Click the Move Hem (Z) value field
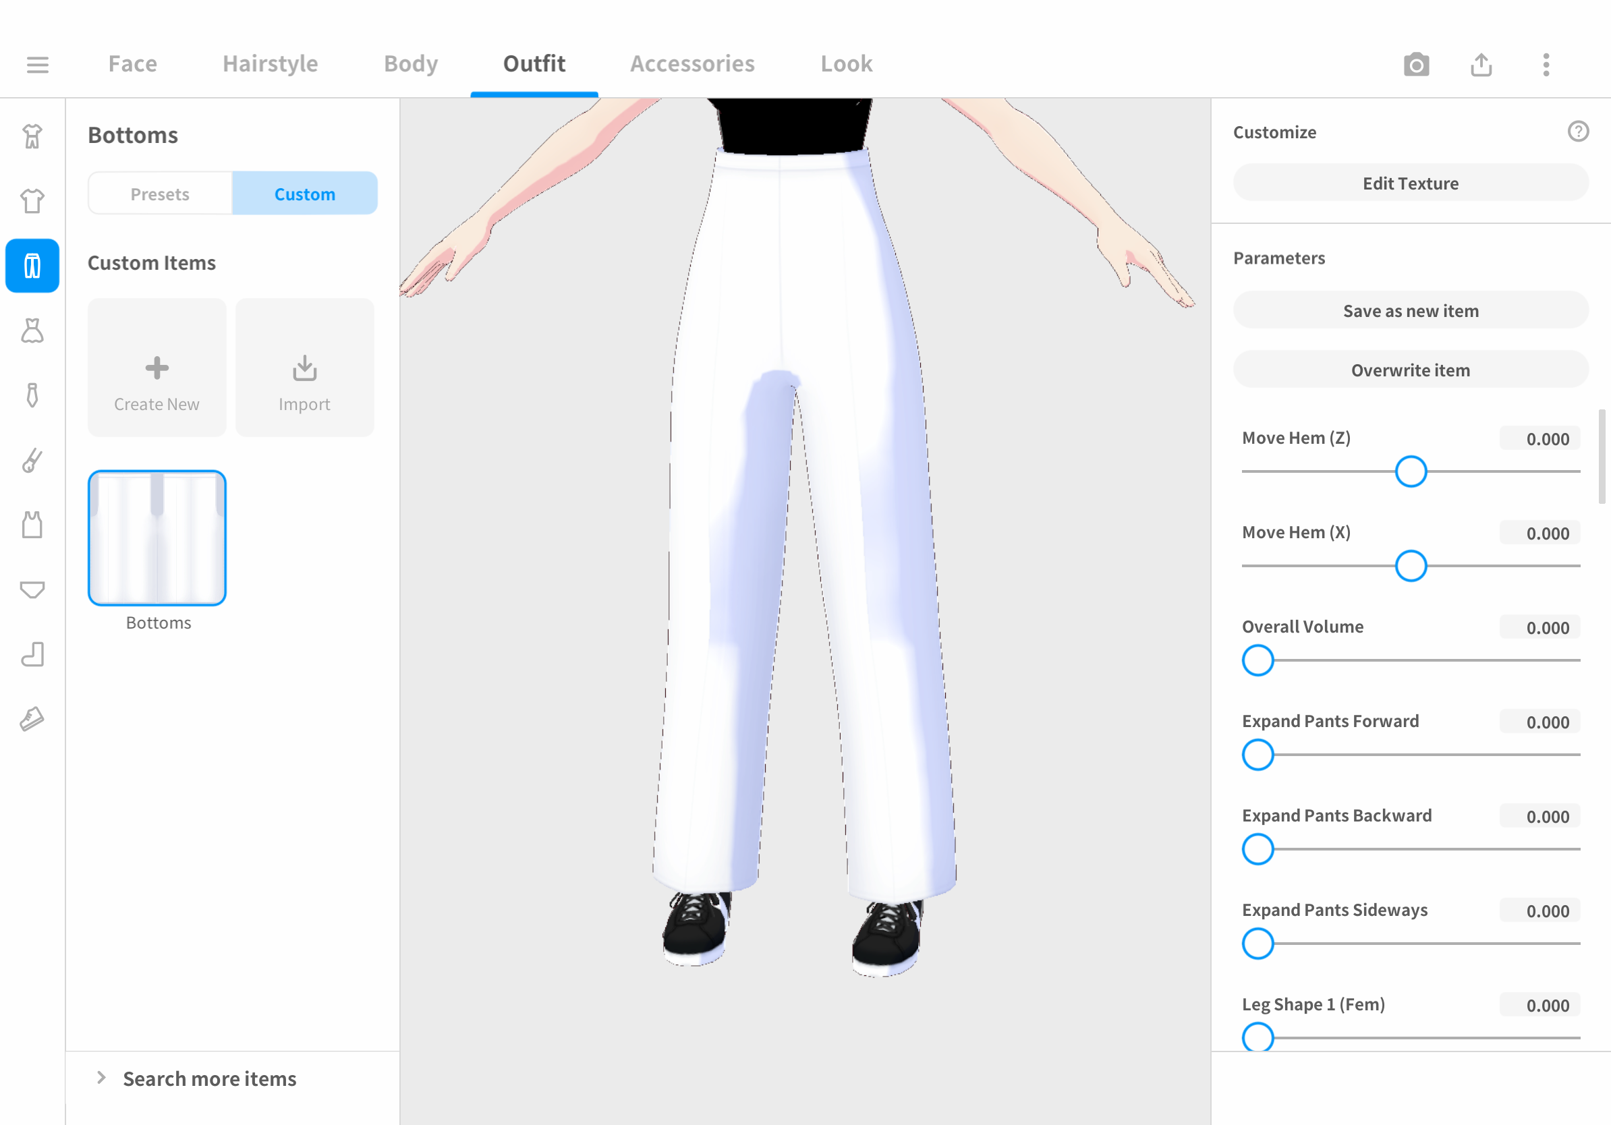1611x1125 pixels. (x=1539, y=439)
